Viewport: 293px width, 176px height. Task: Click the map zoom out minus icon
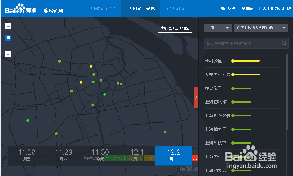pyautogui.click(x=8, y=54)
